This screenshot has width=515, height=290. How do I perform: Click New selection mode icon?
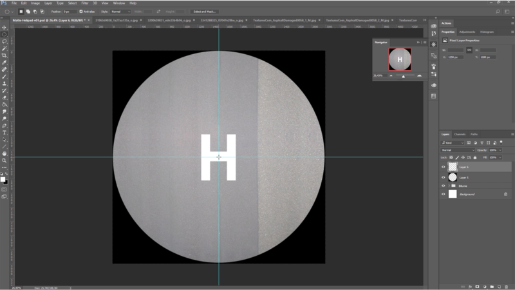point(21,12)
